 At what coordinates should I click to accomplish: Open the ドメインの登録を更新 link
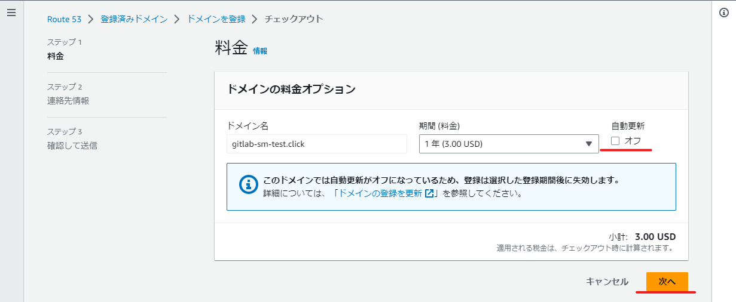coord(380,193)
